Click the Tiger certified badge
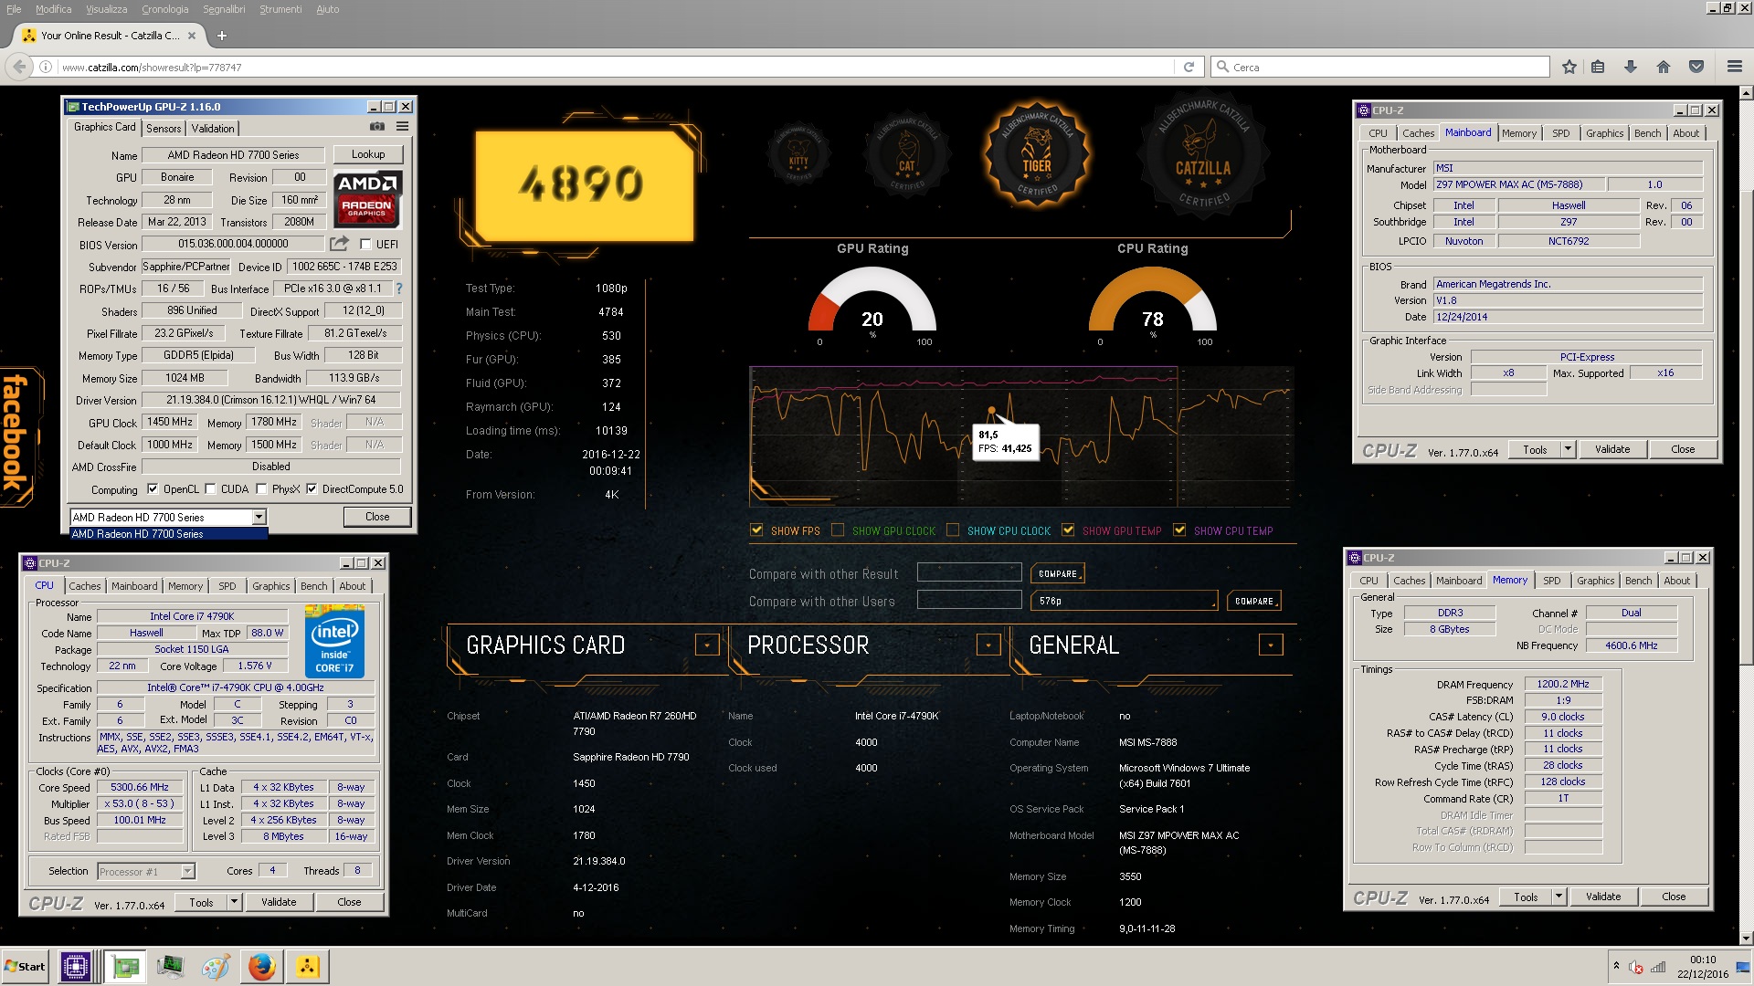The image size is (1754, 986). pyautogui.click(x=1036, y=153)
